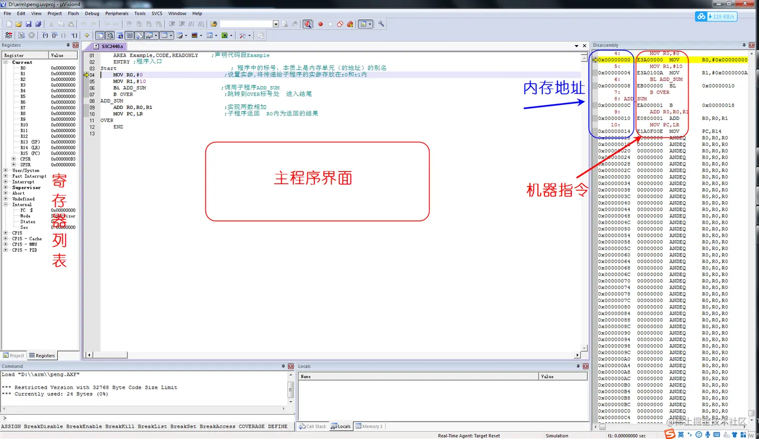The height and width of the screenshot is (439, 759).
Task: Click the Step Out icon
Action: coord(63,36)
